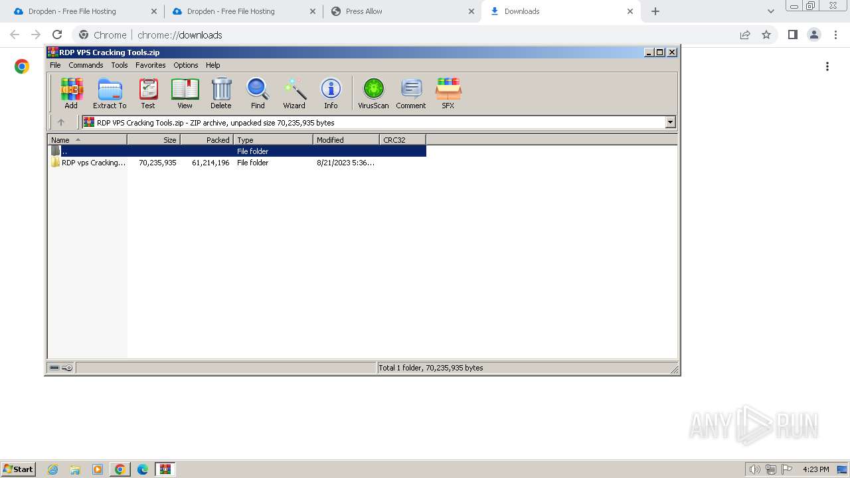Screen dimensions: 850x478
Task: Click the Add toolbar icon
Action: point(71,94)
